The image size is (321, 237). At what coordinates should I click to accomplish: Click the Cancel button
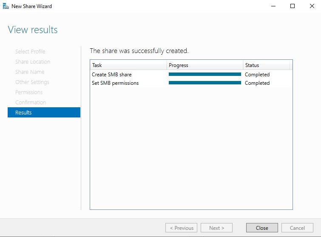297,228
